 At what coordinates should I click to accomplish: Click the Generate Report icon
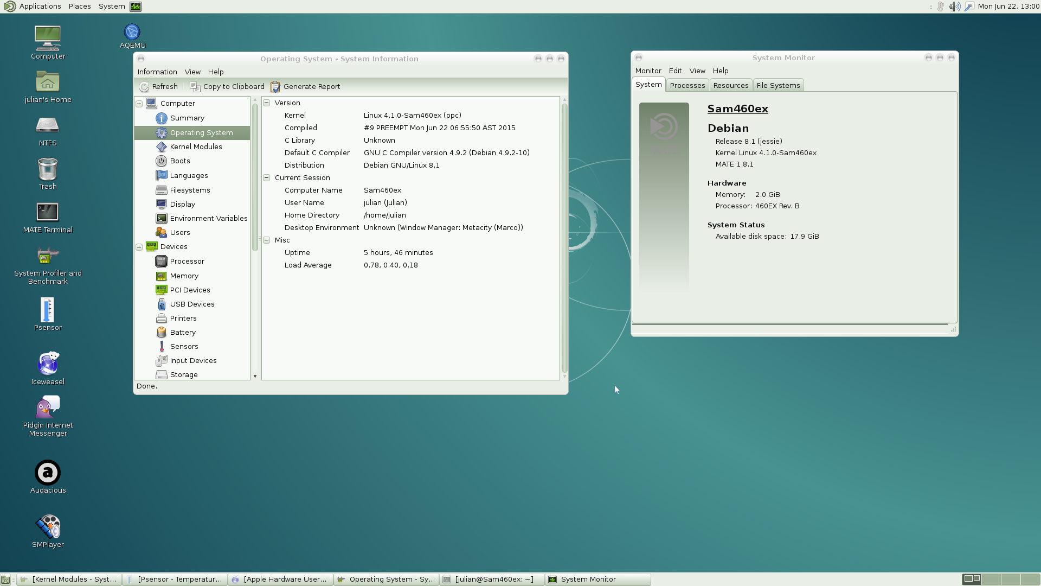pos(275,87)
